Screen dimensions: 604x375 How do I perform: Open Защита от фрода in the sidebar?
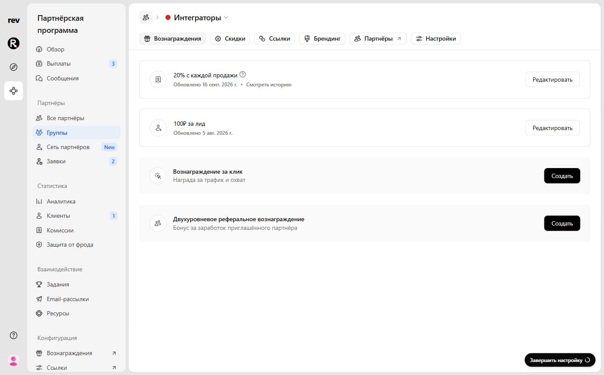pos(76,245)
